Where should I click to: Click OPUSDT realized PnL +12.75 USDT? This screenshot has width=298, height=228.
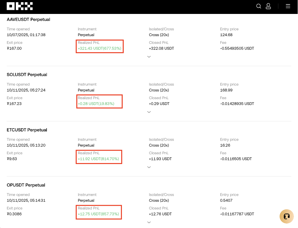(x=98, y=214)
